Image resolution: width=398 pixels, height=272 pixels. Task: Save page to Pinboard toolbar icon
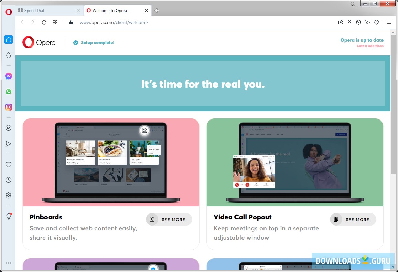pyautogui.click(x=341, y=22)
